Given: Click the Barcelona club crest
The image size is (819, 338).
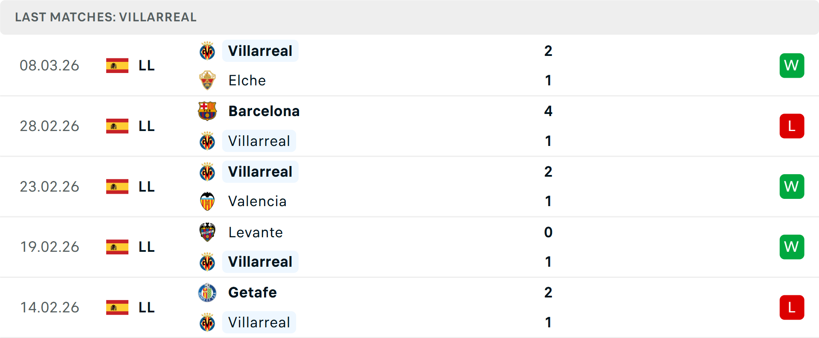Looking at the screenshot, I should pyautogui.click(x=207, y=111).
